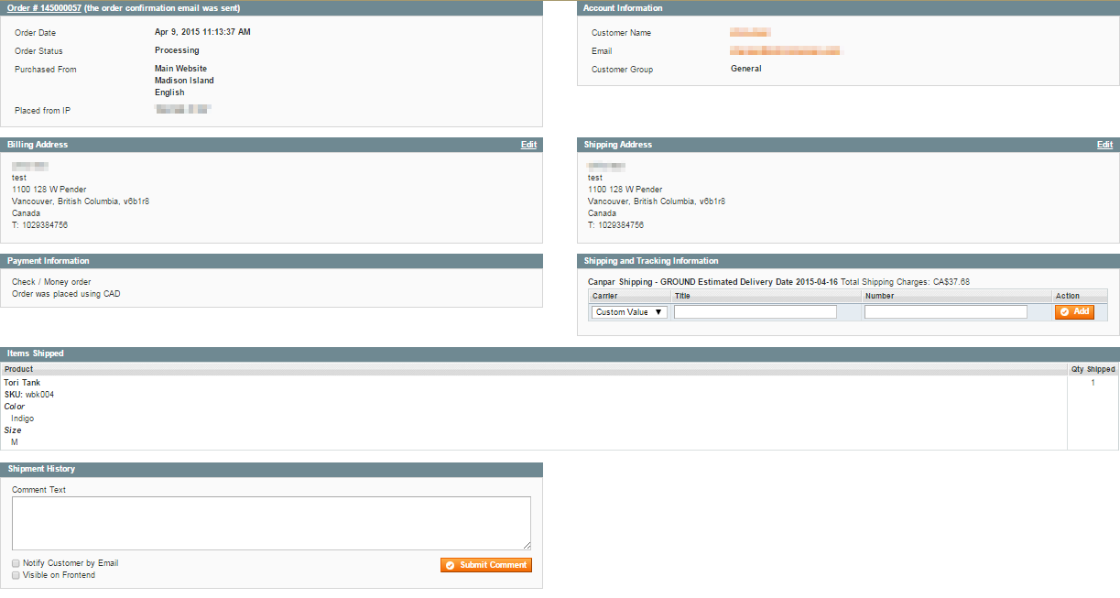Click the Items Shipped section header

point(560,353)
